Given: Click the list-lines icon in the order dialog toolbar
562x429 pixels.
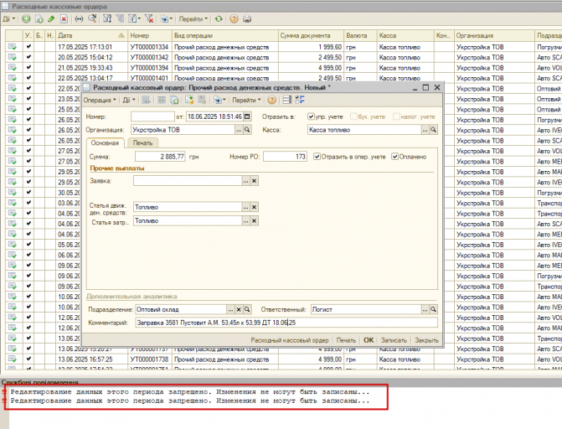Looking at the screenshot, I should tap(287, 100).
